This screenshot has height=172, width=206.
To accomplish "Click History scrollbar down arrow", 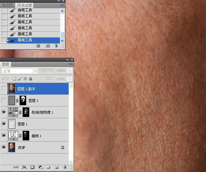I will click(62, 41).
